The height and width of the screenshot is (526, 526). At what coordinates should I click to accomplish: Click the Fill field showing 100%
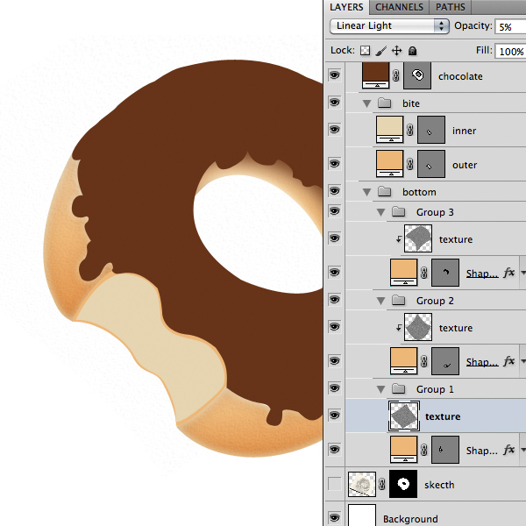[510, 52]
